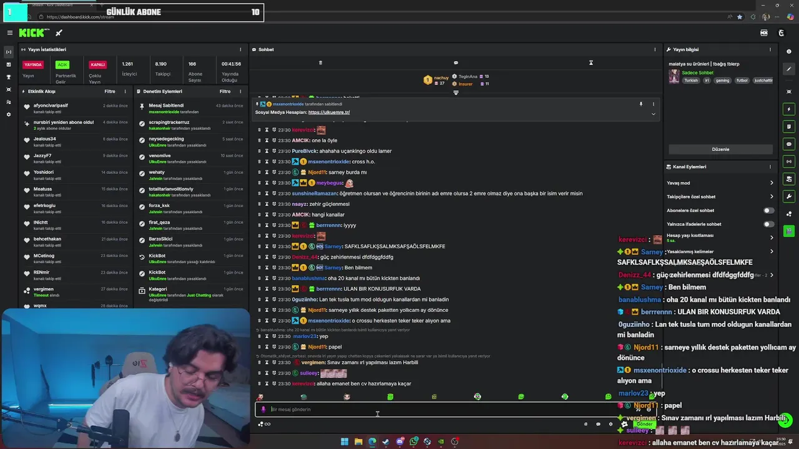
Task: Click Filtre in the Etkinlik Akışı panel
Action: 109,92
